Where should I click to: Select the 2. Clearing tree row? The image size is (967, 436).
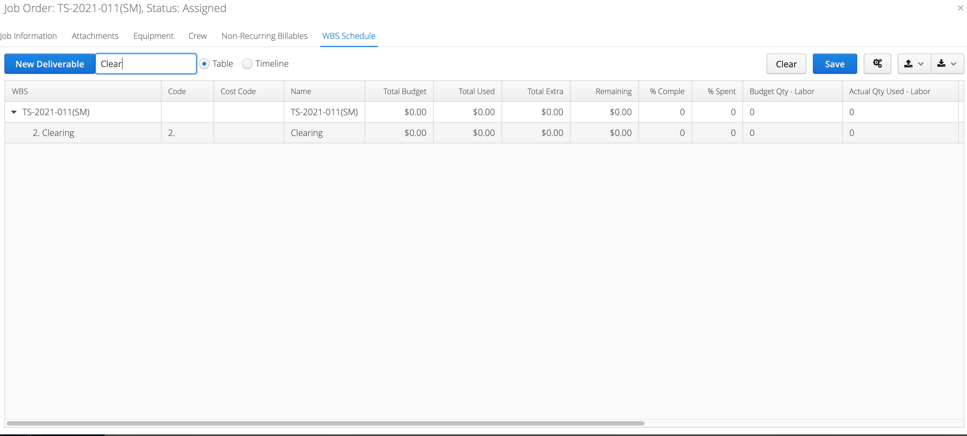point(481,133)
